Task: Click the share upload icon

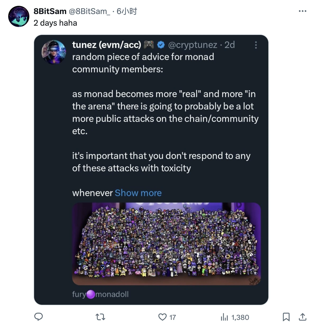Action: 302,317
